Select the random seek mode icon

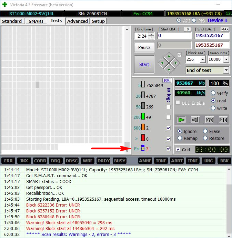point(209,120)
